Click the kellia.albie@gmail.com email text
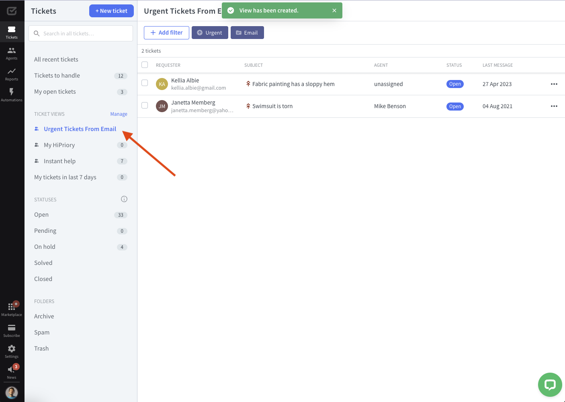The image size is (565, 402). pyautogui.click(x=199, y=88)
